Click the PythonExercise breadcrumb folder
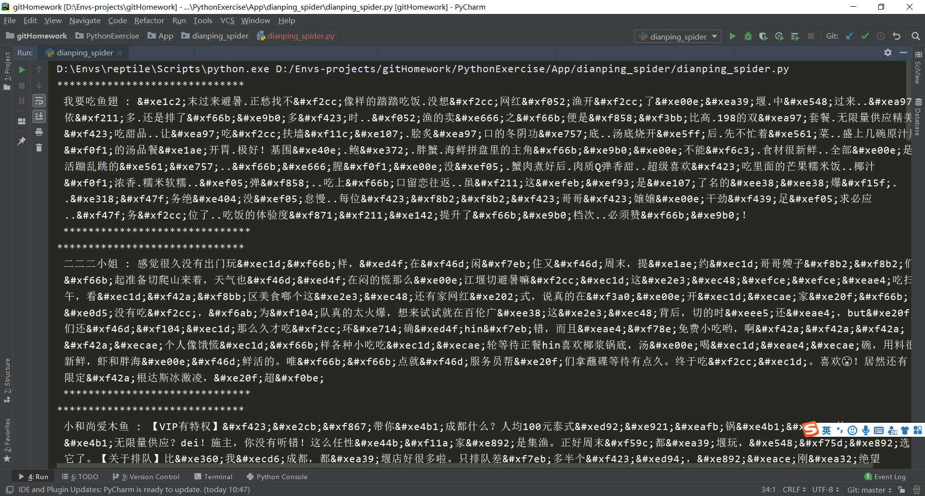The width and height of the screenshot is (925, 496). click(107, 36)
